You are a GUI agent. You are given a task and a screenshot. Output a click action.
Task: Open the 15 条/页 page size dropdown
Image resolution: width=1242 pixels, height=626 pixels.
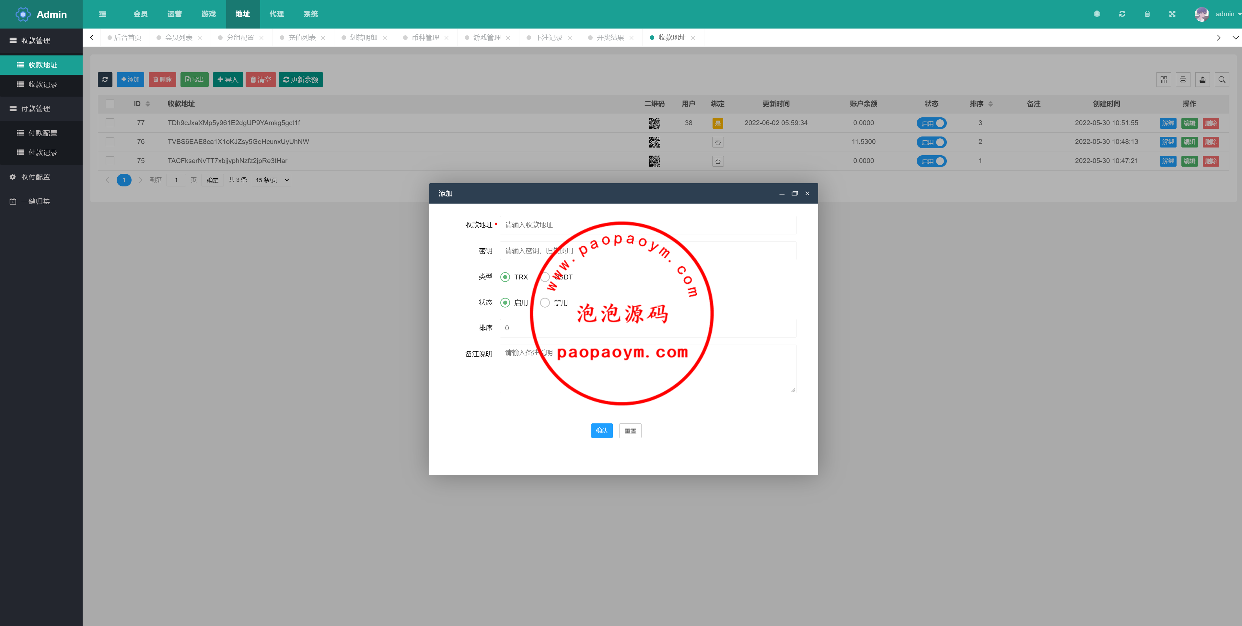272,180
